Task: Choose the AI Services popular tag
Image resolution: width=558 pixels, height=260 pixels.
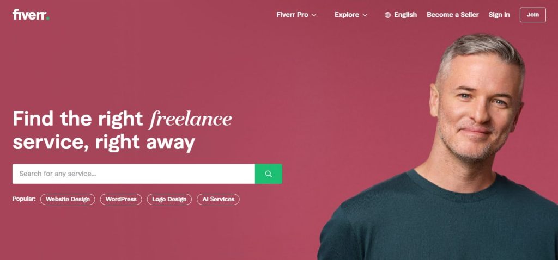Action: click(218, 199)
